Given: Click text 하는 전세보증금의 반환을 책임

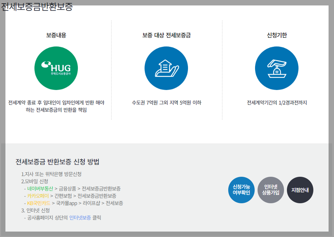Looking at the screenshot, I should point(56,110).
